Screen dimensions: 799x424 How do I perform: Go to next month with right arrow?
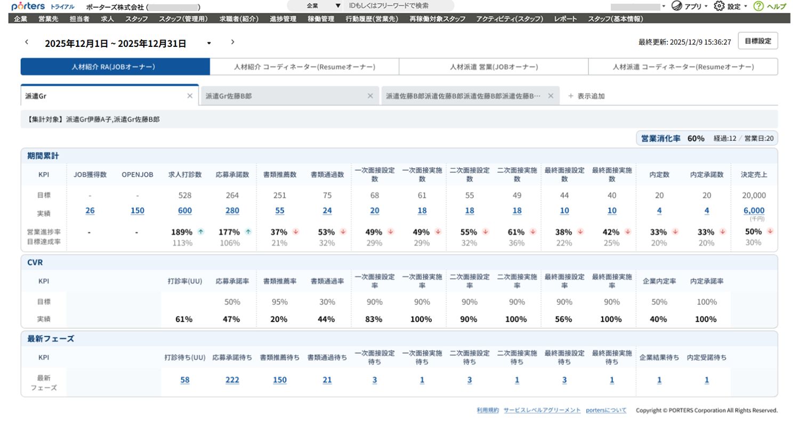click(x=232, y=42)
